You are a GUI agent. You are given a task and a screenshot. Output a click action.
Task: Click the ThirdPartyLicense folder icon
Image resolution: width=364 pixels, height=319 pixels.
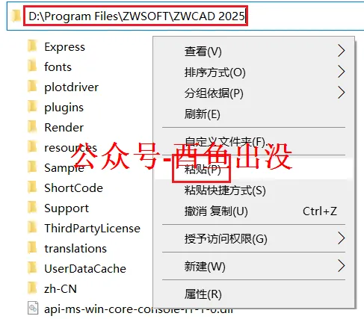coord(33,228)
